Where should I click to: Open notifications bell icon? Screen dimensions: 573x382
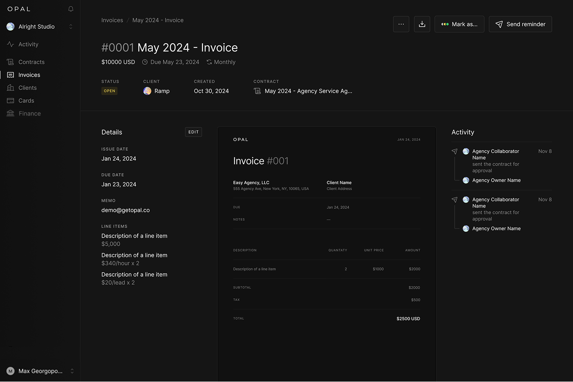[71, 9]
